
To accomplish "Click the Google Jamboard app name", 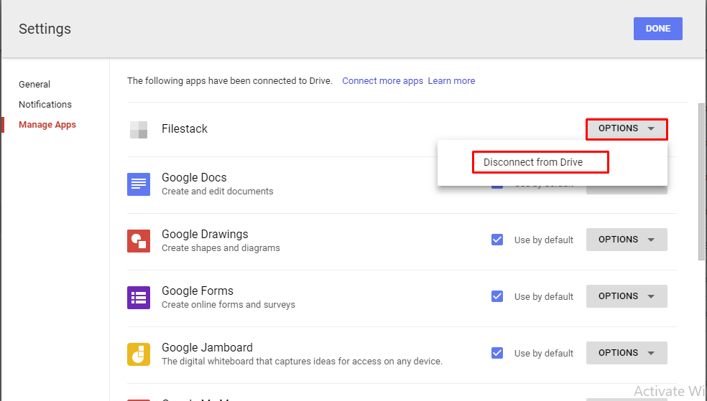I will pos(207,347).
